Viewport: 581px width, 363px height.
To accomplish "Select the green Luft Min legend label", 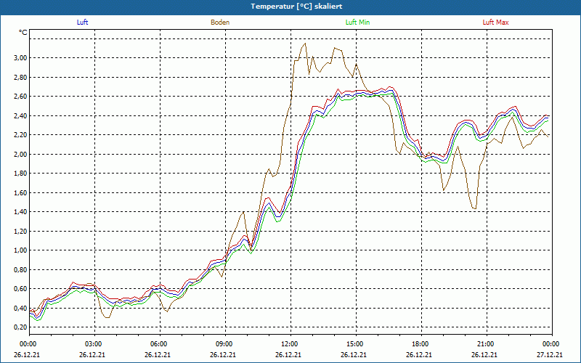I will tap(357, 23).
